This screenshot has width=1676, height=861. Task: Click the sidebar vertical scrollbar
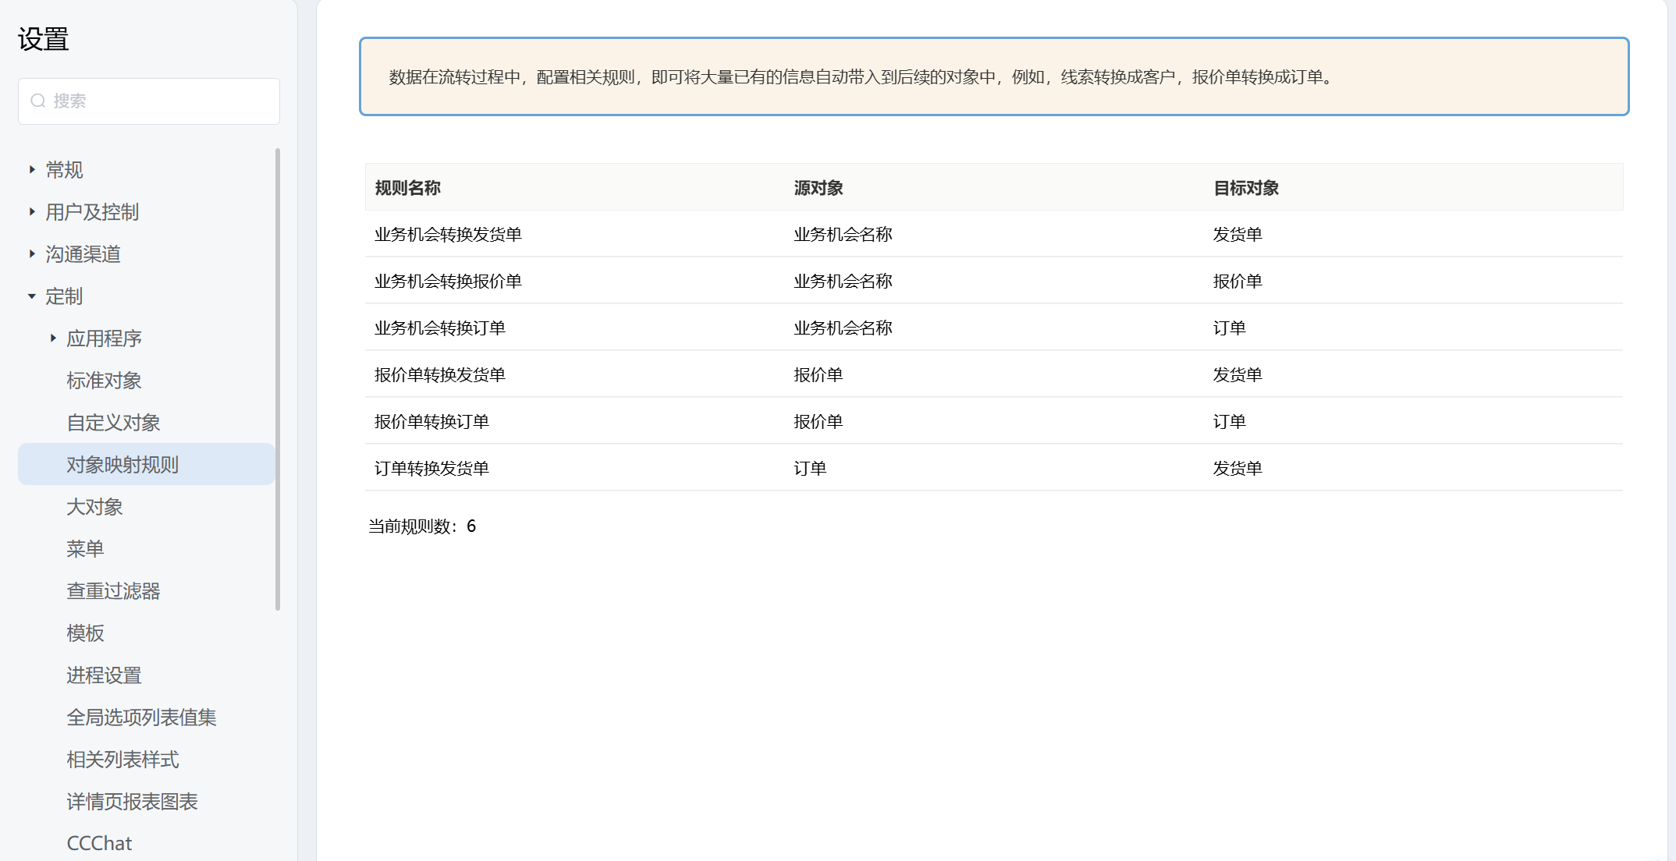click(x=278, y=378)
